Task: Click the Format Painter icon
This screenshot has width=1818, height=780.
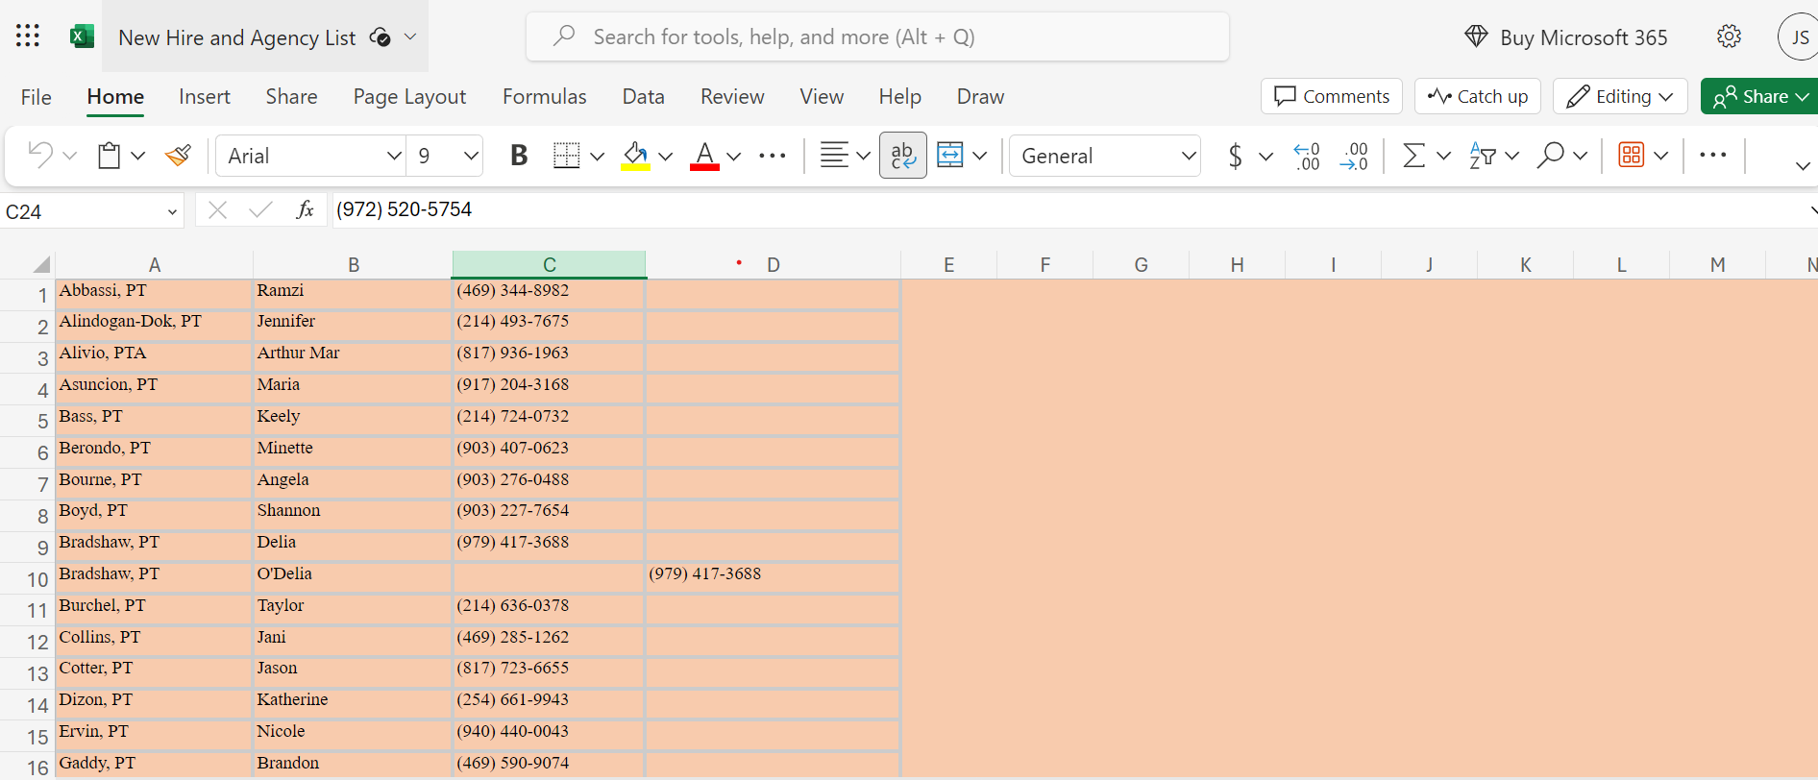Action: tap(178, 156)
